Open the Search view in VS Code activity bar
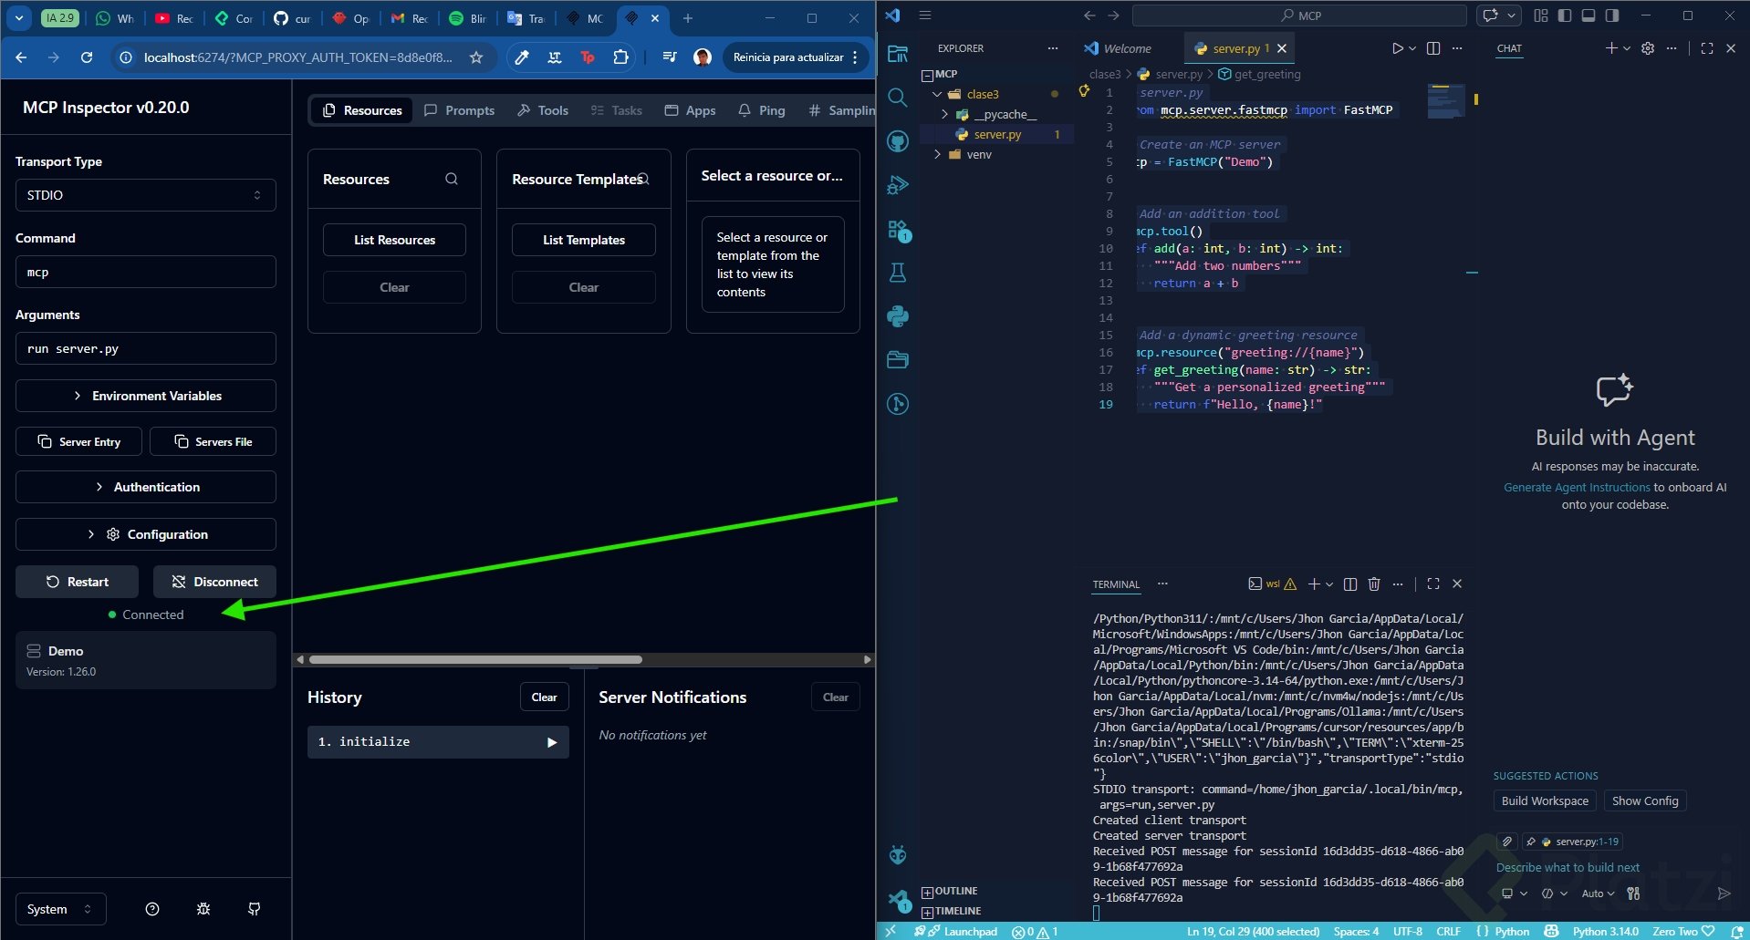1750x940 pixels. click(x=898, y=98)
